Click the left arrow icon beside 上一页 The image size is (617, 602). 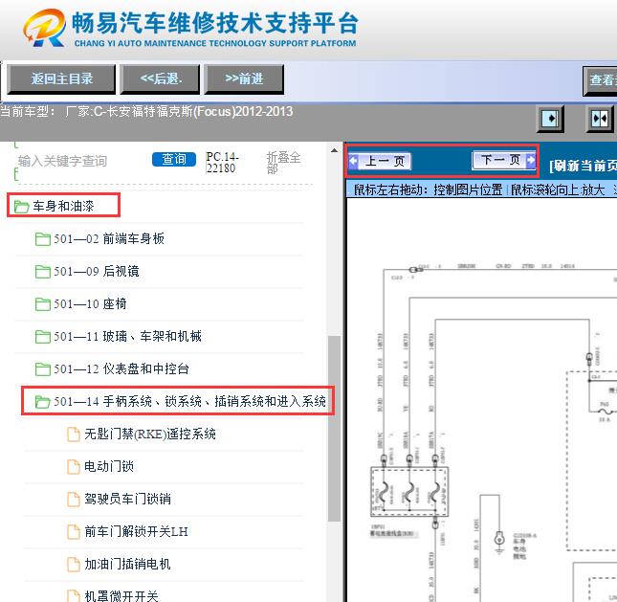click(x=353, y=161)
